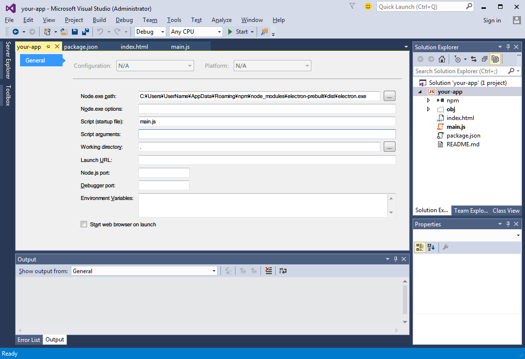The image size is (525, 359).
Task: Pin the your-app document tab
Action: (48, 47)
